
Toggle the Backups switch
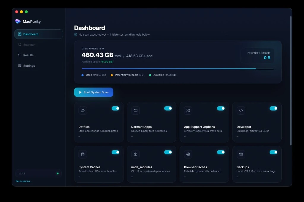point(273,152)
